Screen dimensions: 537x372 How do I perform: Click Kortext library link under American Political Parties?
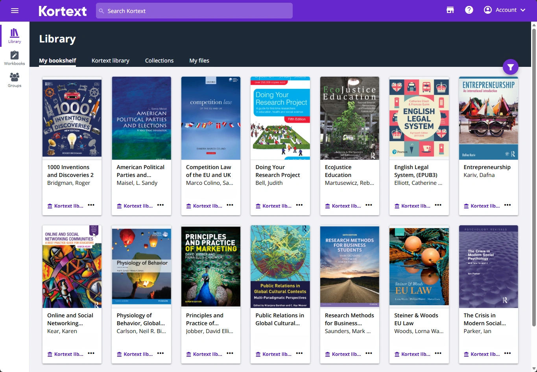tap(135, 206)
